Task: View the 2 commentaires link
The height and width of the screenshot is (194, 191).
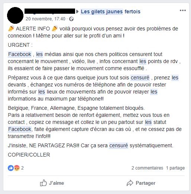Action: tap(147, 168)
